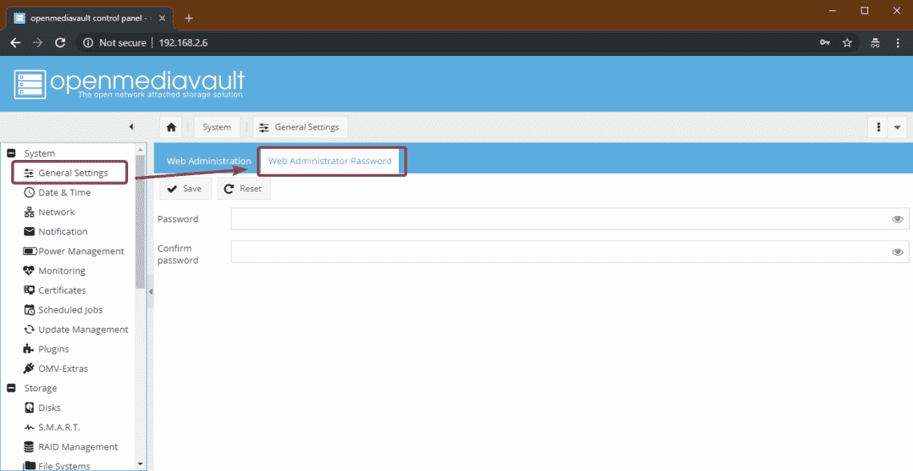Open a new browser tab
Image resolution: width=913 pixels, height=471 pixels.
pyautogui.click(x=189, y=18)
